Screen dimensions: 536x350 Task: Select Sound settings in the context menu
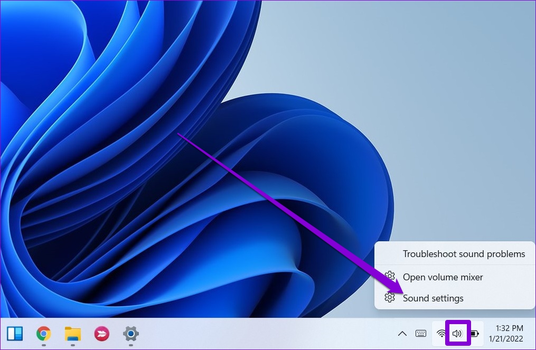point(433,298)
